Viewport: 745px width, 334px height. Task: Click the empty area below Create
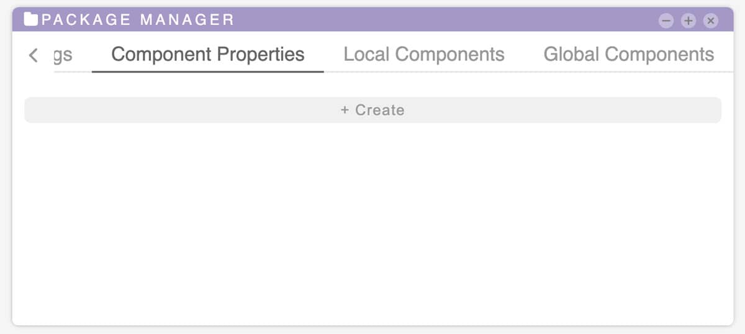point(372,223)
